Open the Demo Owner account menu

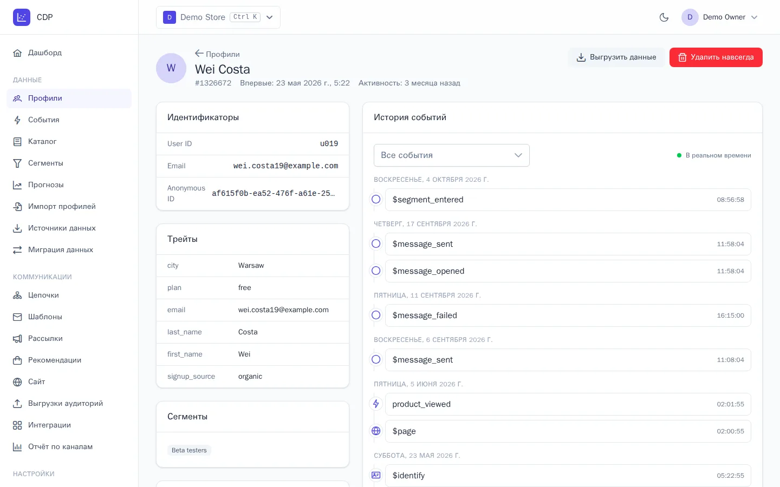pos(720,17)
